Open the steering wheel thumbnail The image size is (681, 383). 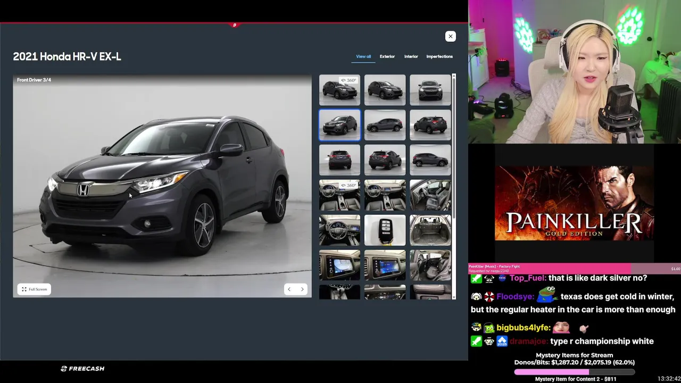(339, 230)
